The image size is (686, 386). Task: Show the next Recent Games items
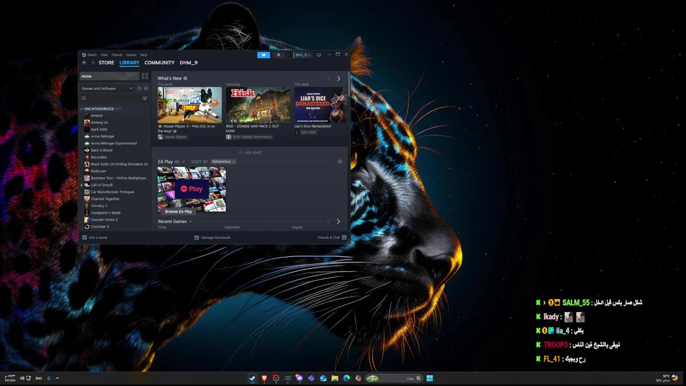pos(338,221)
